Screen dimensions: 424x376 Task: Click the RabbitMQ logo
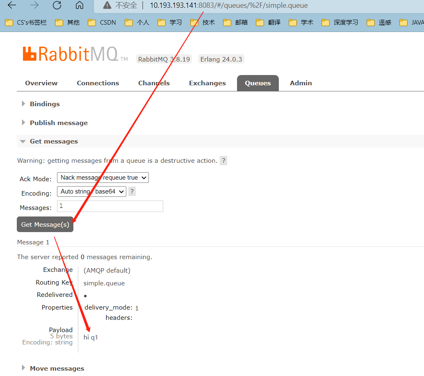pyautogui.click(x=75, y=54)
